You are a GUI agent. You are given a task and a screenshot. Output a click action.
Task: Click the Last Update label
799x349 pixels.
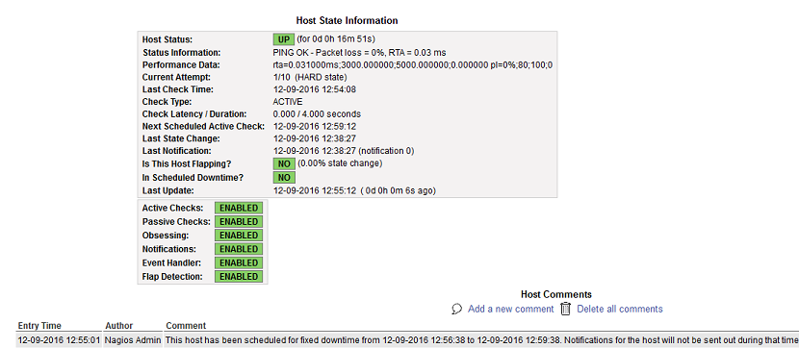(168, 190)
